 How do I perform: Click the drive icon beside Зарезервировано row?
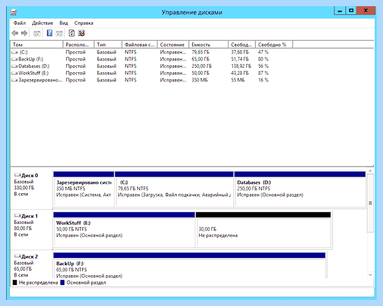[15, 80]
